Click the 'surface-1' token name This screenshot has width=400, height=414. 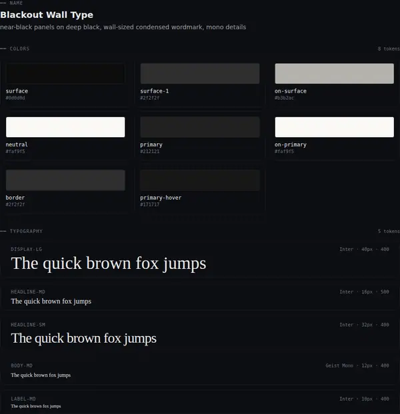tap(155, 91)
